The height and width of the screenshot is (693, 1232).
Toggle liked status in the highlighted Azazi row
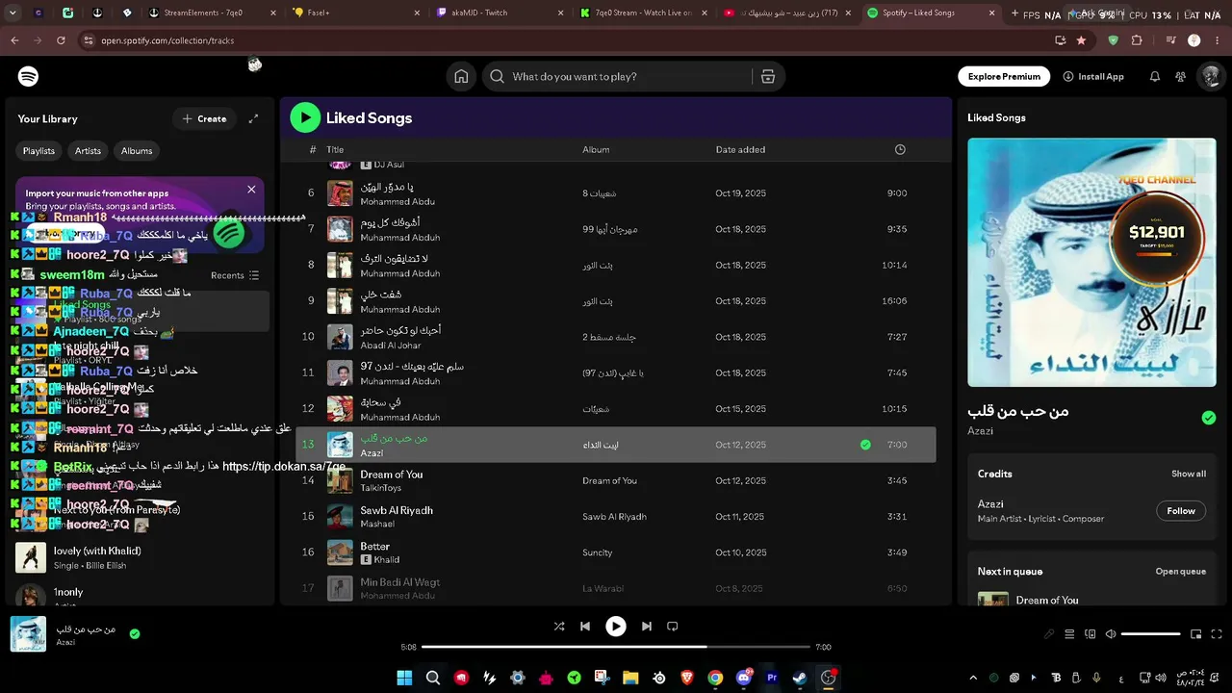tap(865, 445)
